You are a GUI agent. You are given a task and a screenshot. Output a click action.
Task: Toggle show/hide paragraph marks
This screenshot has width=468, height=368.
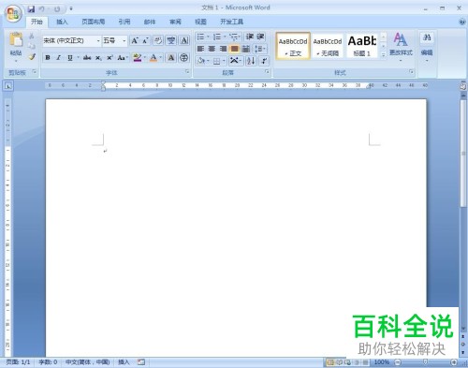(264, 61)
